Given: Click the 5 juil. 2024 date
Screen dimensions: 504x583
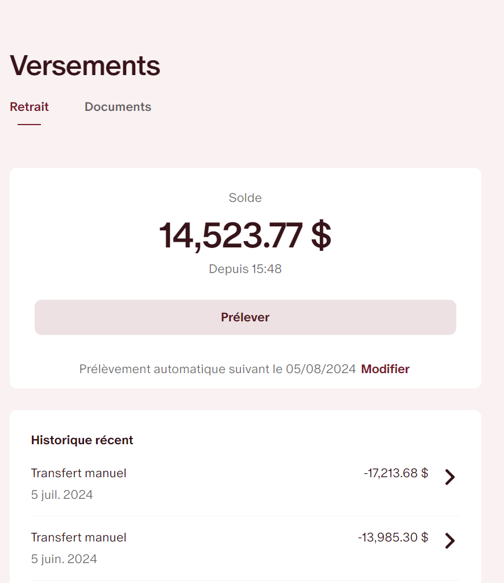Looking at the screenshot, I should coord(62,495).
